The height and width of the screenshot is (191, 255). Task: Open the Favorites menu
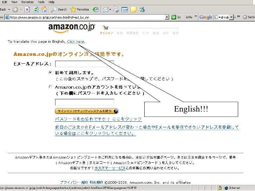click(27, 2)
